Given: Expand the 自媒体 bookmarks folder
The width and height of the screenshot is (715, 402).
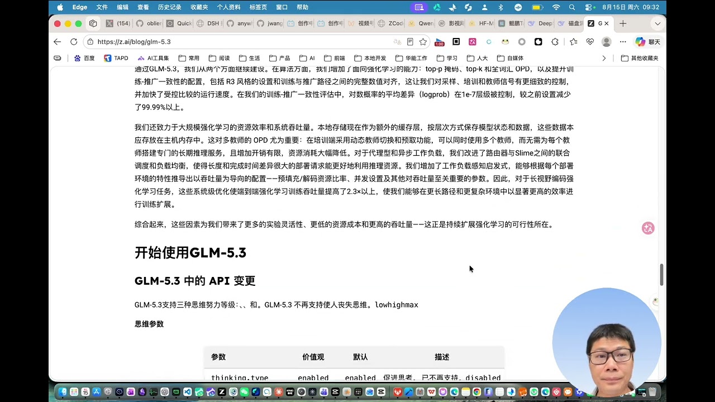Looking at the screenshot, I should [510, 58].
